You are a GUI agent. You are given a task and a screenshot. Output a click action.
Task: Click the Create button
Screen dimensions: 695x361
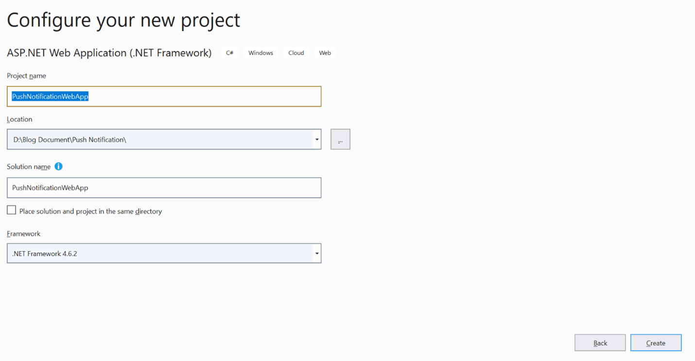point(656,343)
